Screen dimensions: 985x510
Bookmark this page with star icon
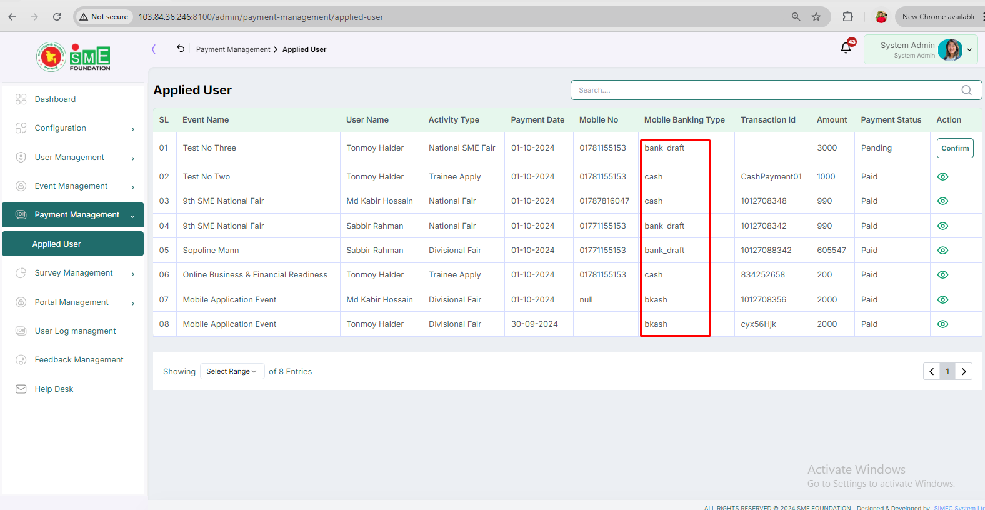click(x=816, y=17)
